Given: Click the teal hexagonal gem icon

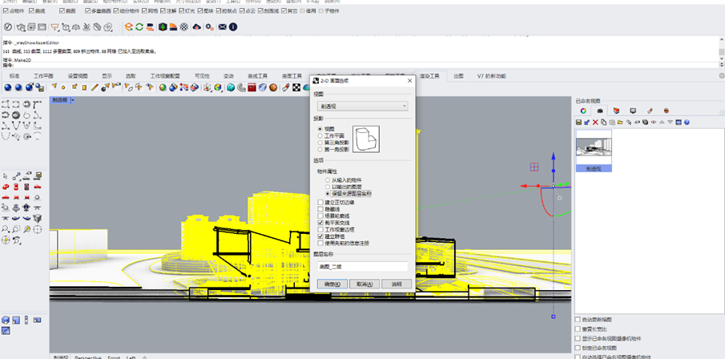Looking at the screenshot, I should click(x=231, y=87).
